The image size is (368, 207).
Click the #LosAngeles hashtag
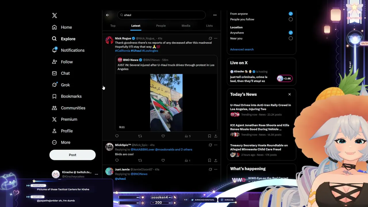[x=150, y=51]
